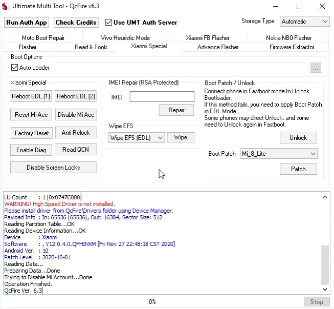Image resolution: width=334 pixels, height=309 pixels.
Task: Switch to Moto Boot Repair tab
Action: pyautogui.click(x=43, y=38)
